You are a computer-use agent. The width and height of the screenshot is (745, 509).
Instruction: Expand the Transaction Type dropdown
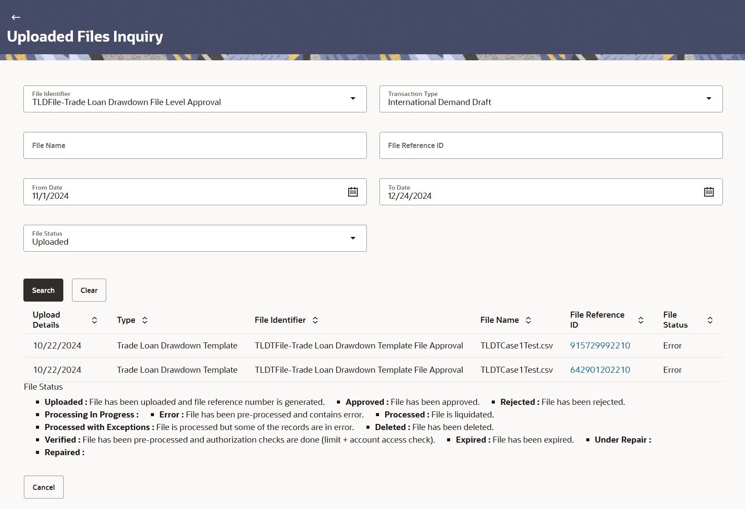[x=709, y=99]
